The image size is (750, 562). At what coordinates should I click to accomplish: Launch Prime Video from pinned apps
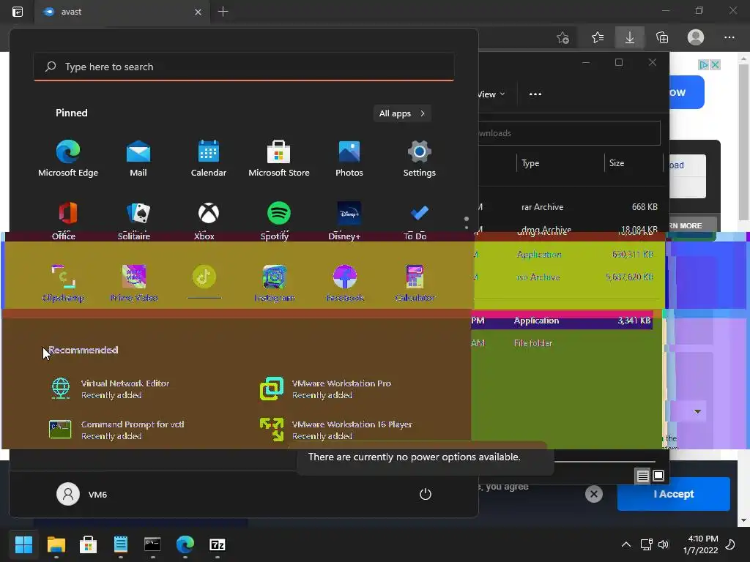(134, 283)
